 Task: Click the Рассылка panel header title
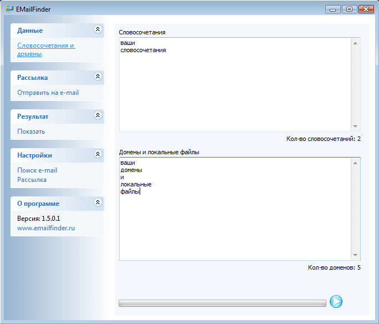pos(32,78)
